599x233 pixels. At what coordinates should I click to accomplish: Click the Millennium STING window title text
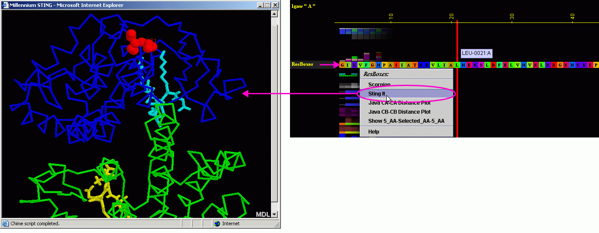[66, 5]
